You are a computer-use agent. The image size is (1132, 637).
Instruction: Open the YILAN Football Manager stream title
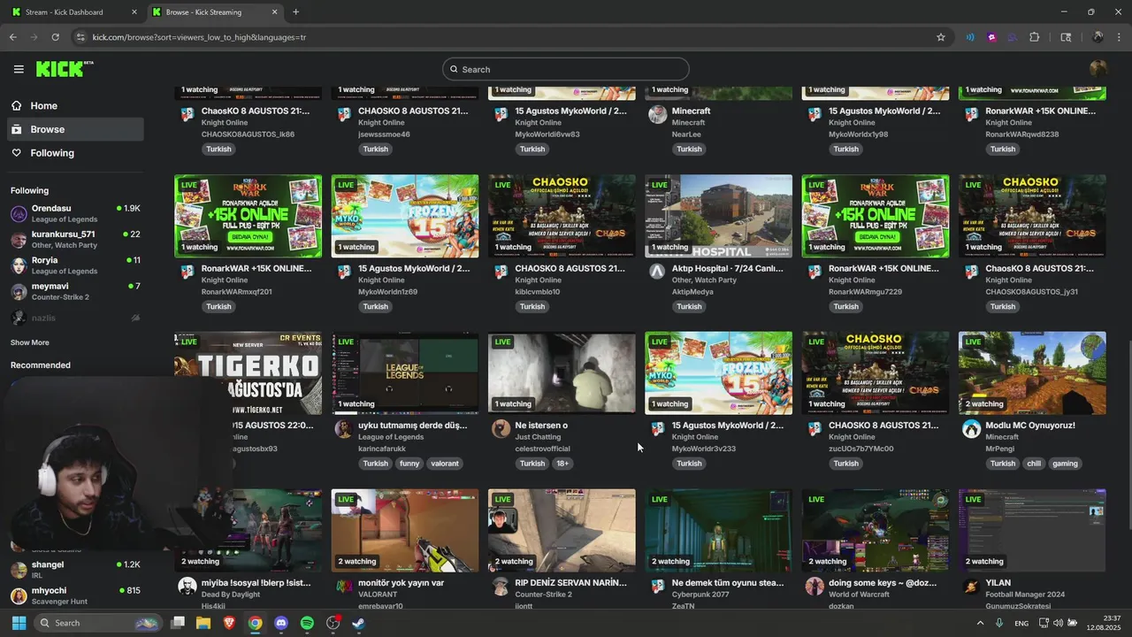tap(998, 583)
